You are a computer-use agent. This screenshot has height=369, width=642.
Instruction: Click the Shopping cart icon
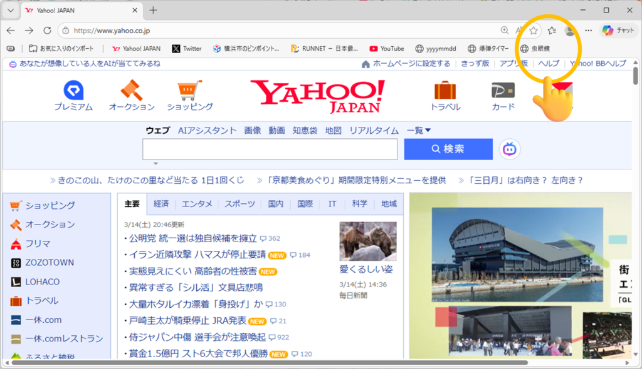pyautogui.click(x=189, y=91)
